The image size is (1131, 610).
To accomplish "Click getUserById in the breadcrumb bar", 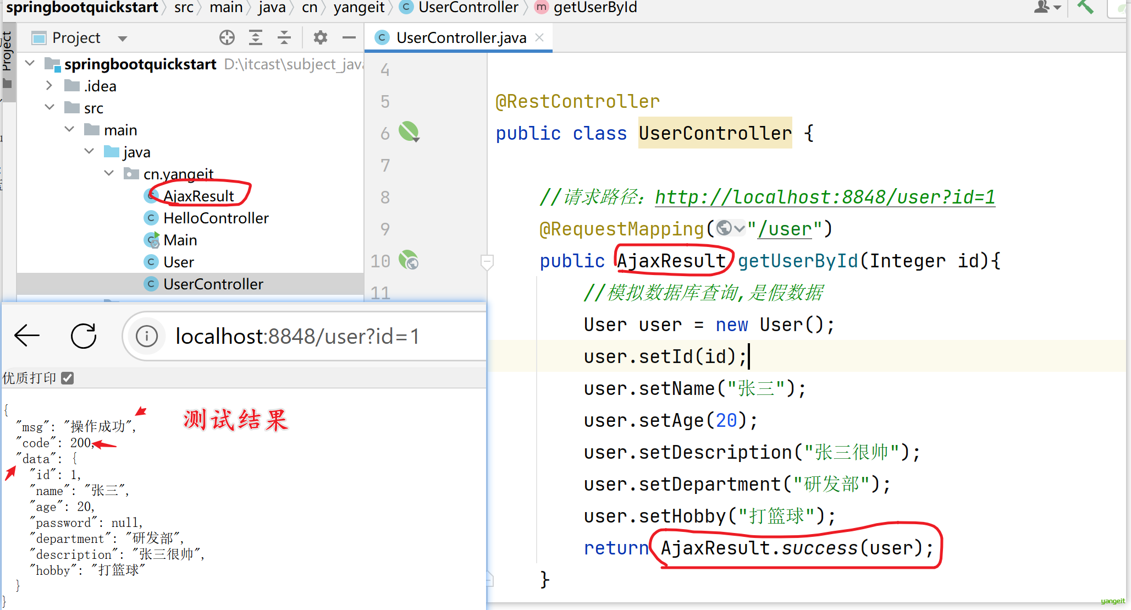I will [595, 8].
